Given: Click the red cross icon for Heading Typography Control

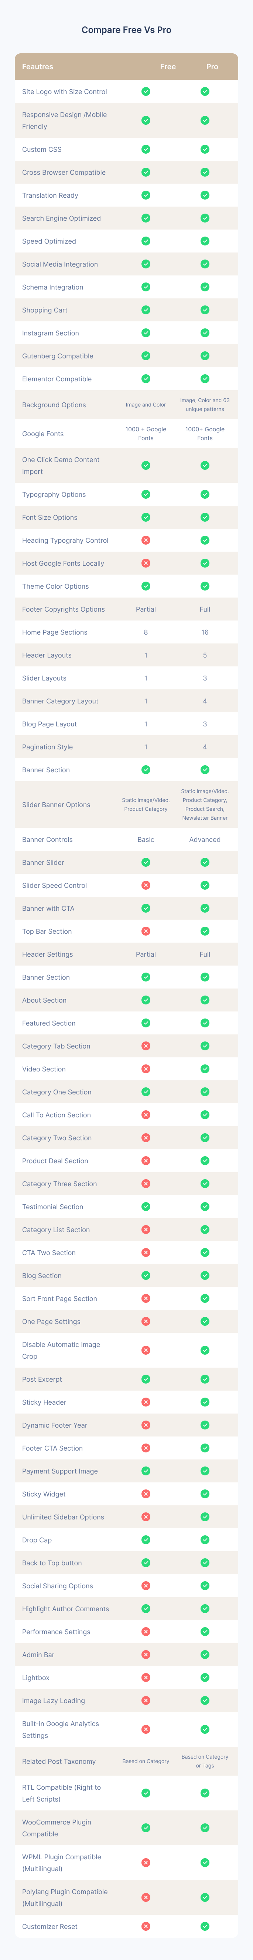Looking at the screenshot, I should tap(146, 540).
